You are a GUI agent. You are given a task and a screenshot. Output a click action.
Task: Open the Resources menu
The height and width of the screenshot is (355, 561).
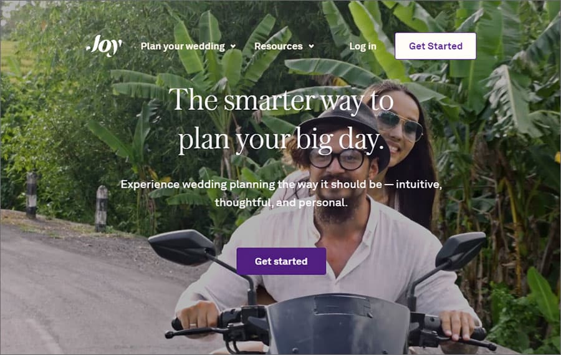tap(279, 46)
